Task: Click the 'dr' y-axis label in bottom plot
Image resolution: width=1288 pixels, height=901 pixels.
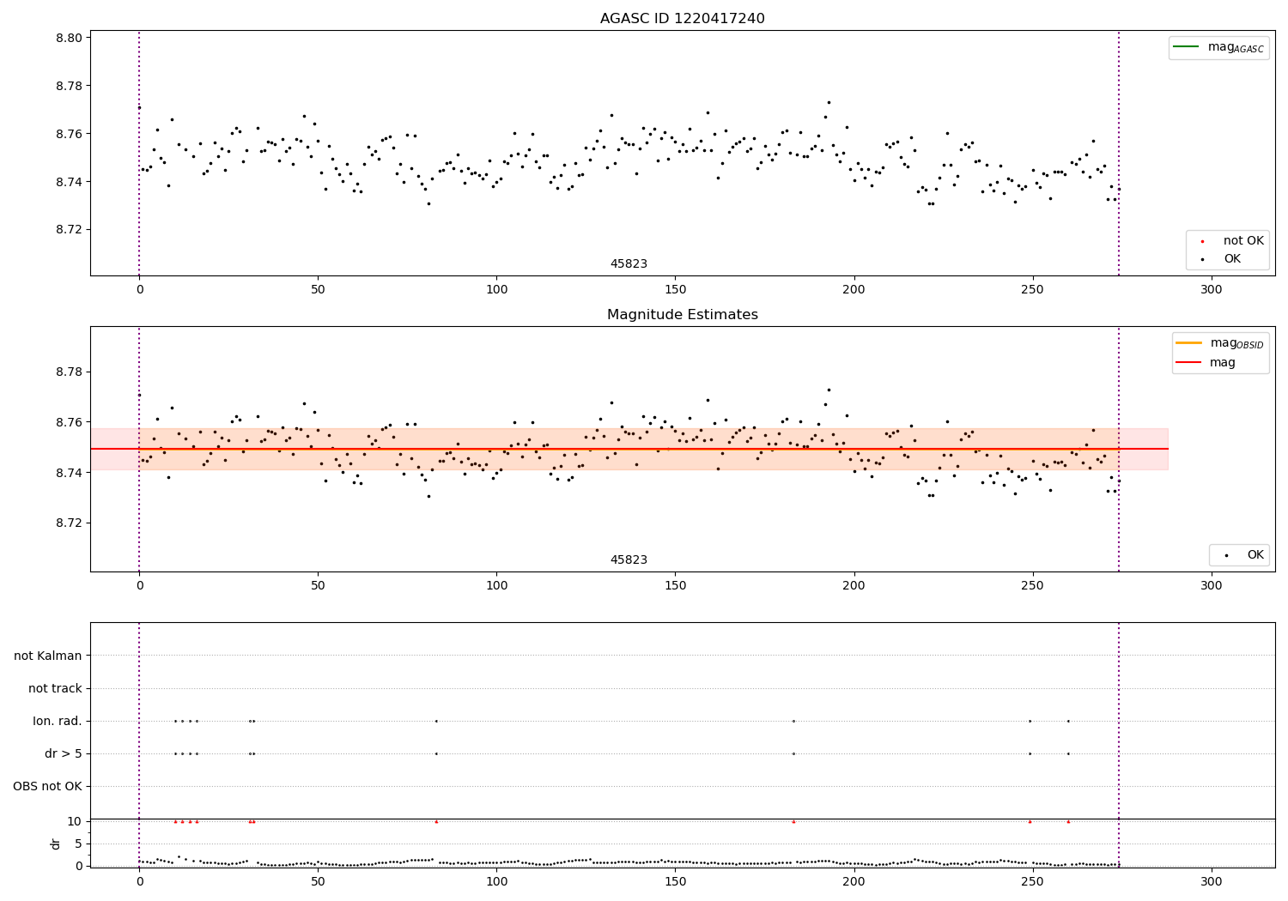Action: point(56,844)
